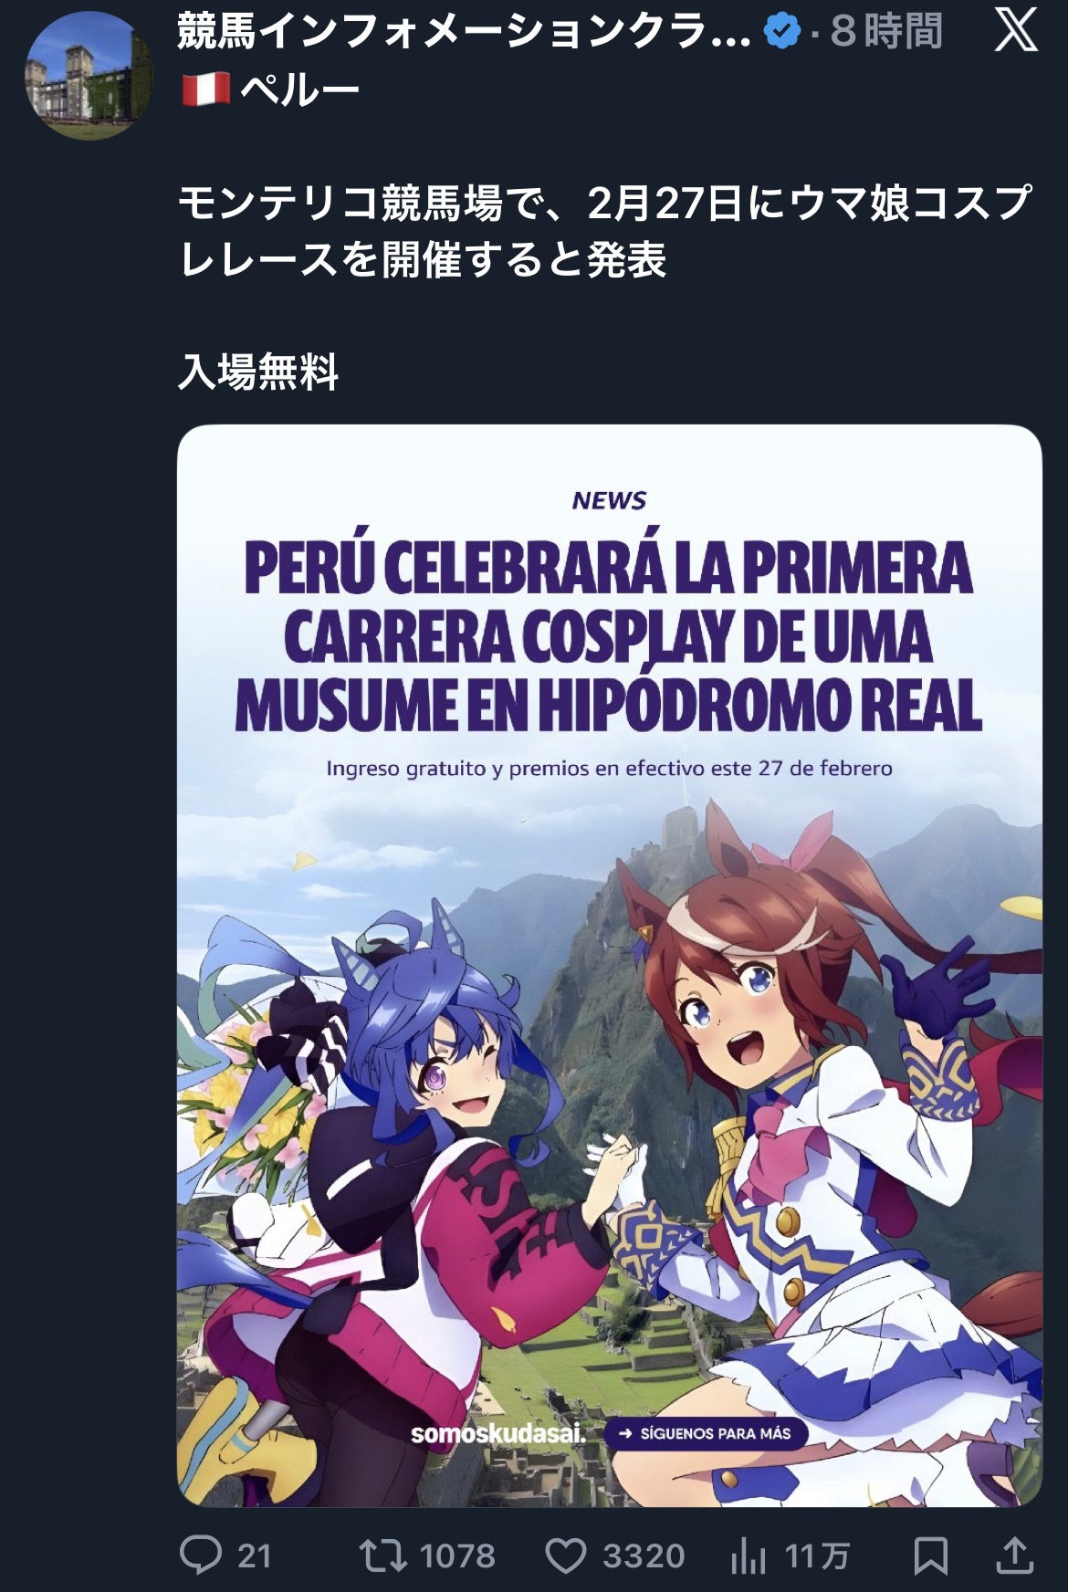Bookmark this post
The width and height of the screenshot is (1068, 1592).
coord(930,1555)
